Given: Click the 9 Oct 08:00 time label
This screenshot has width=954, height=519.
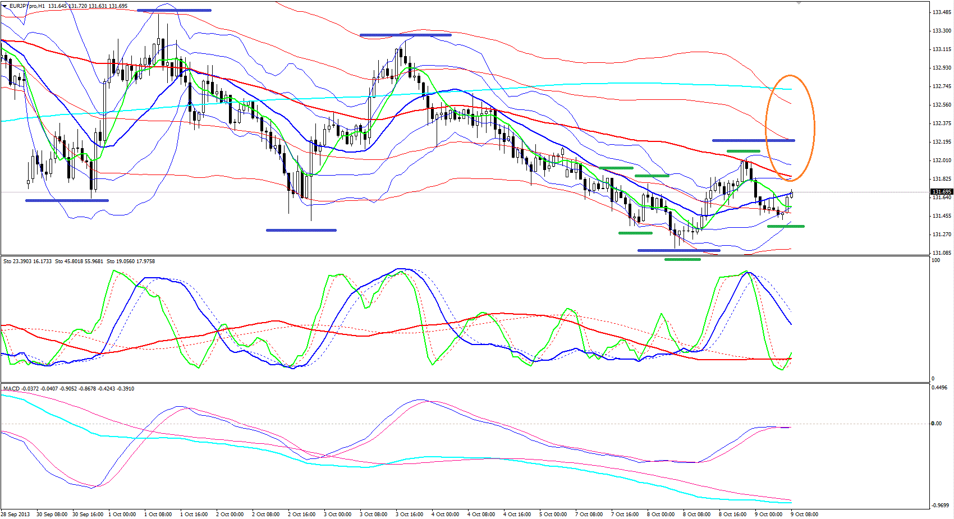Looking at the screenshot, I should (804, 515).
